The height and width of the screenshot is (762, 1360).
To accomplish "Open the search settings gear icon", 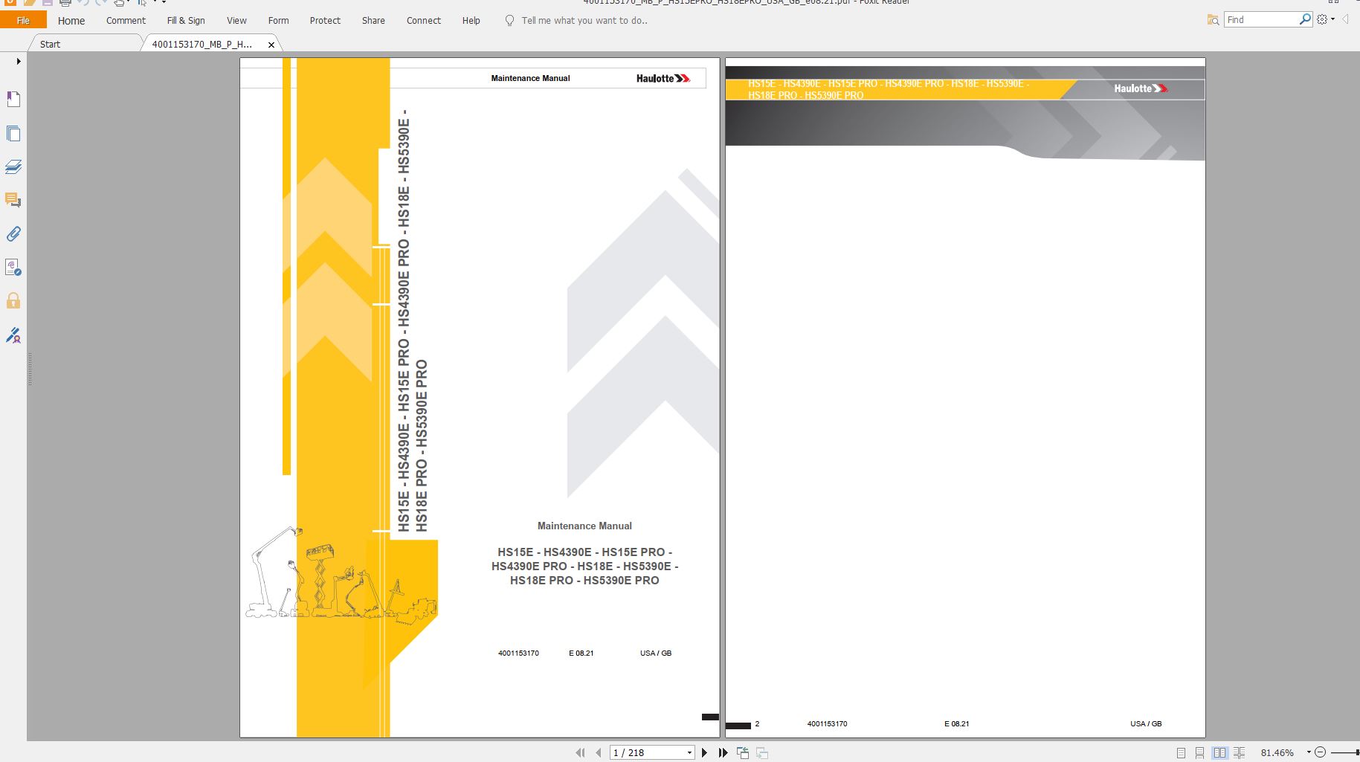I will (1322, 19).
